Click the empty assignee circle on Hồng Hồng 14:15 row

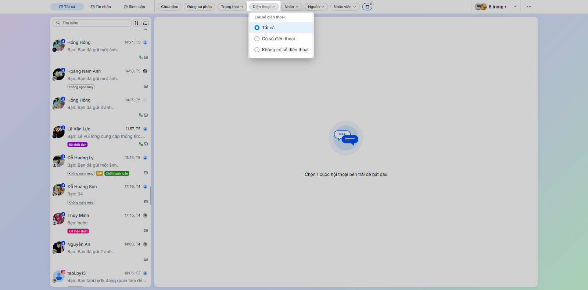point(145,100)
